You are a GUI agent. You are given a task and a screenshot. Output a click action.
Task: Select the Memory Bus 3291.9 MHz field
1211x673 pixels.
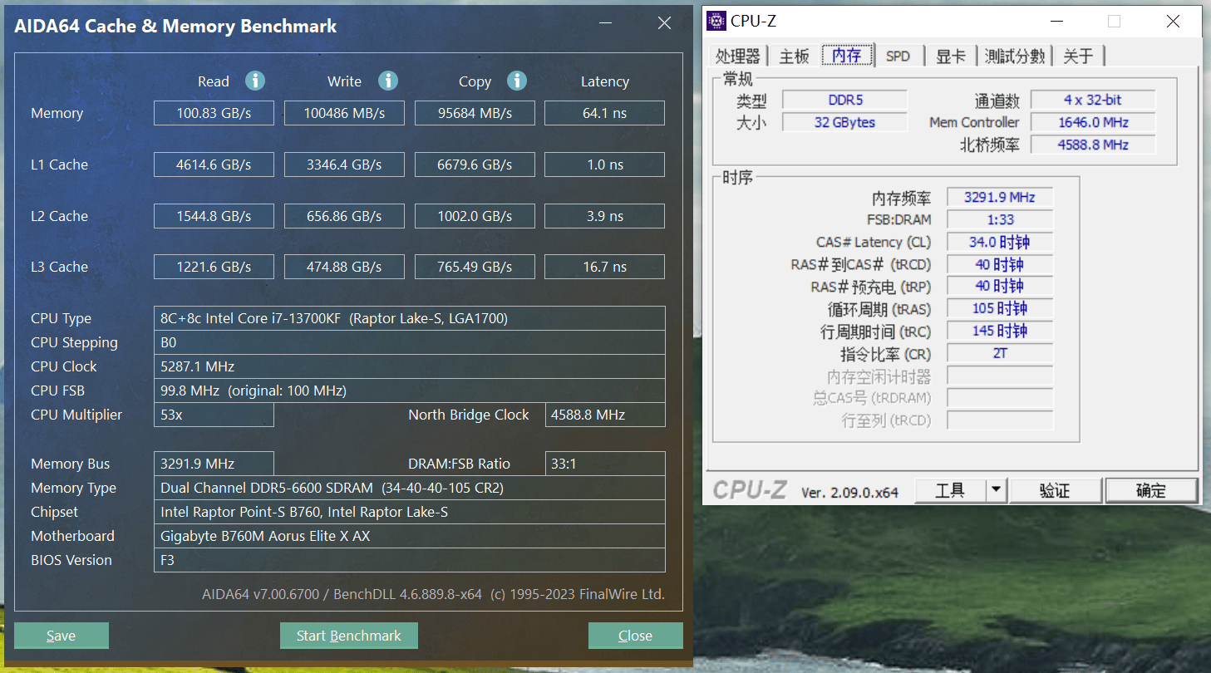pyautogui.click(x=214, y=464)
